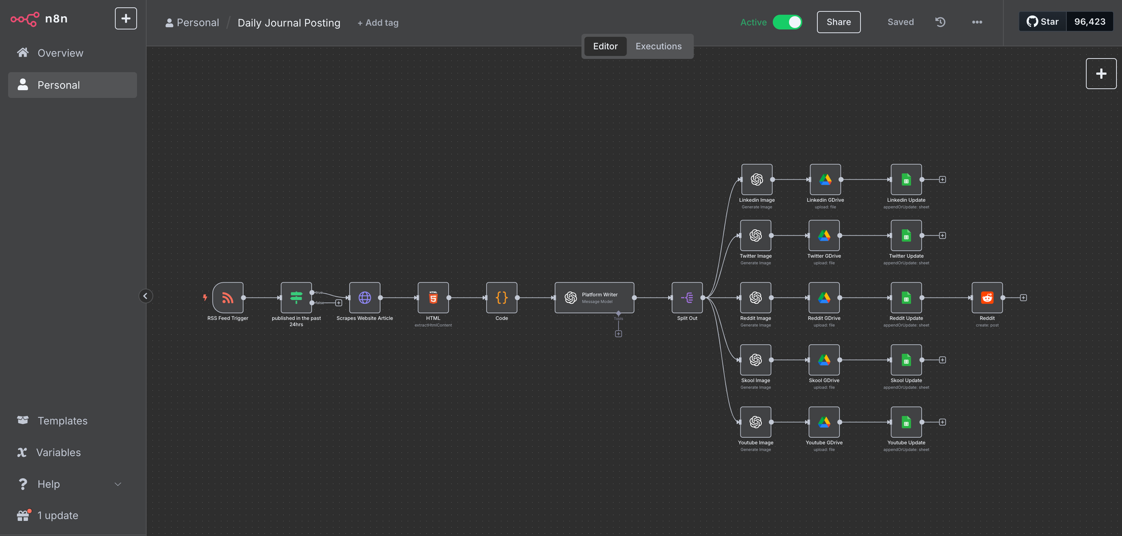This screenshot has height=536, width=1122.
Task: Click the Share button
Action: click(x=839, y=22)
